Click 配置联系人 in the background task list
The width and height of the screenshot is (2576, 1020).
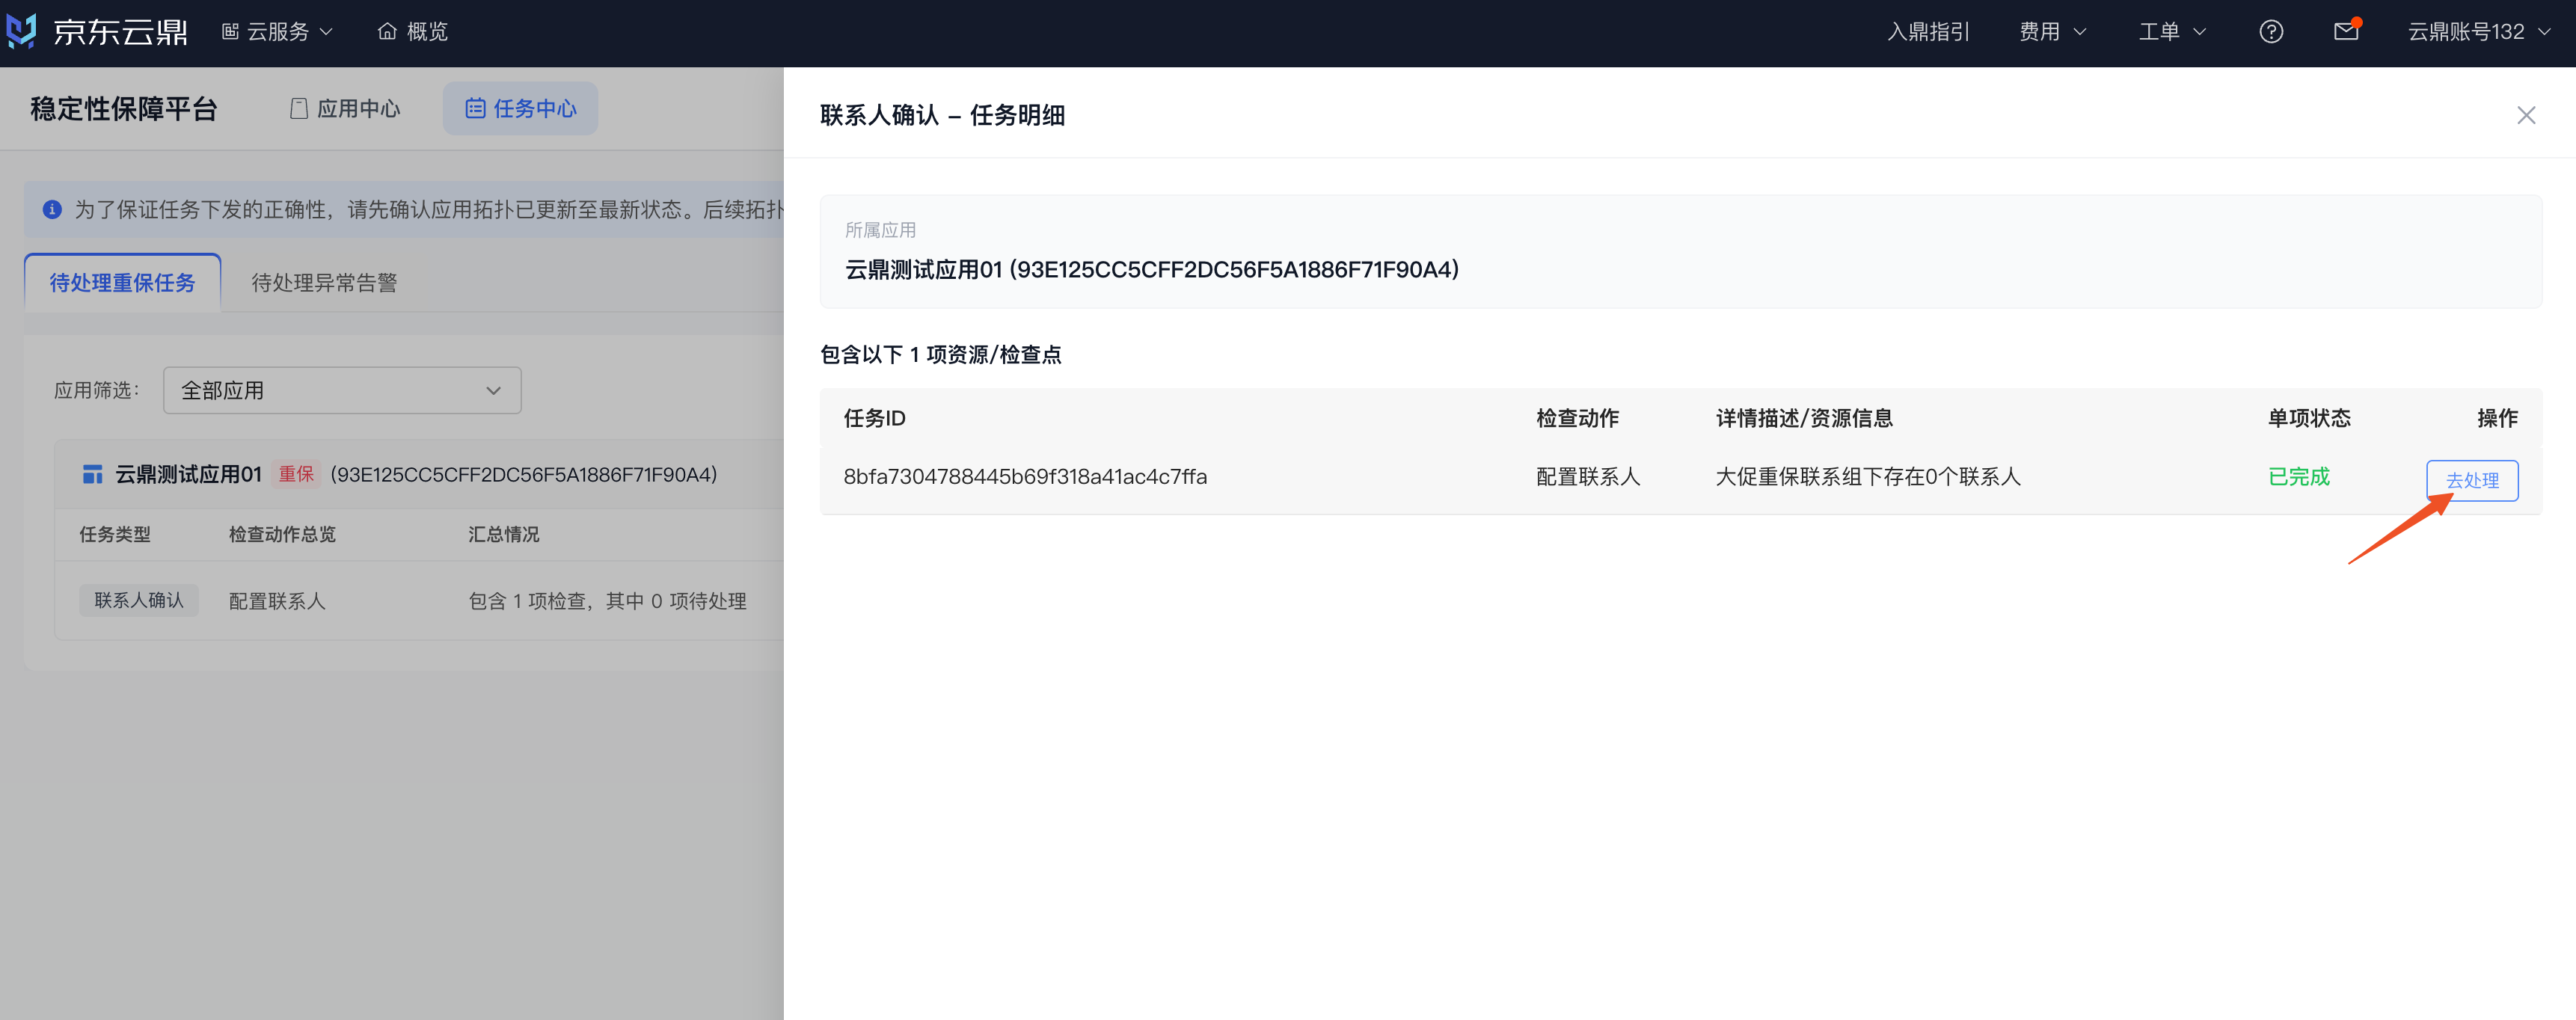coord(277,601)
